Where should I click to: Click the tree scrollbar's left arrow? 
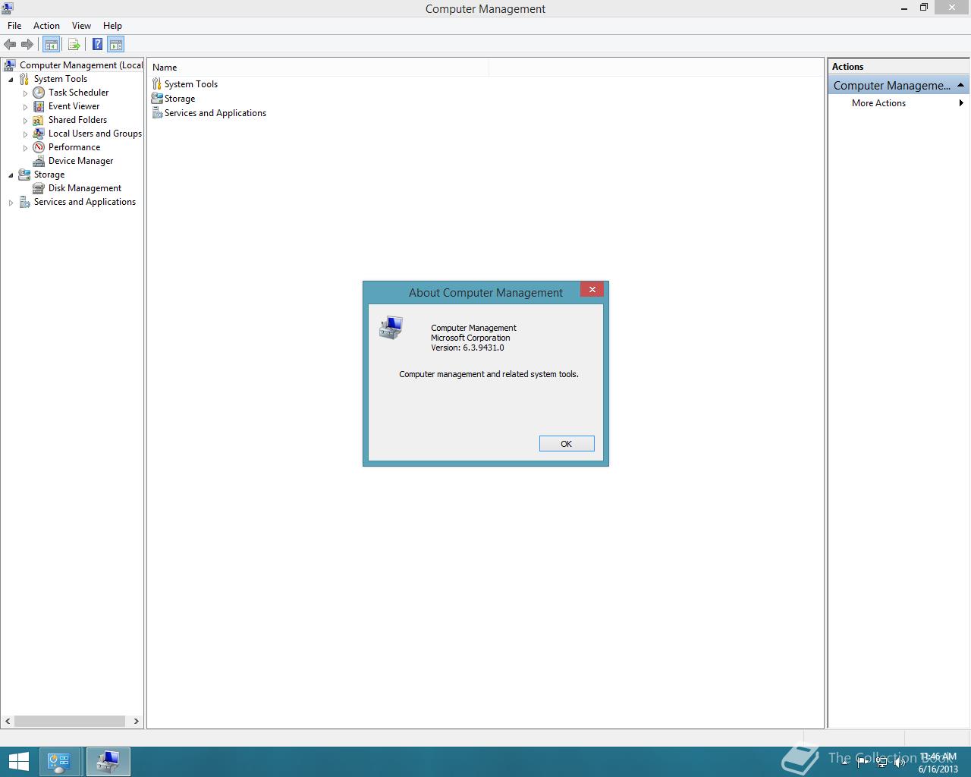tap(8, 721)
